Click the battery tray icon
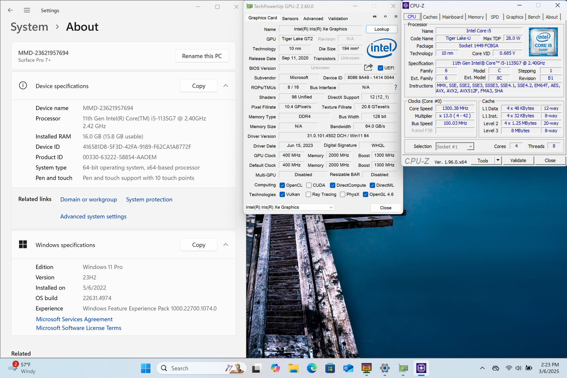Image resolution: width=567 pixels, height=378 pixels. pos(529,368)
